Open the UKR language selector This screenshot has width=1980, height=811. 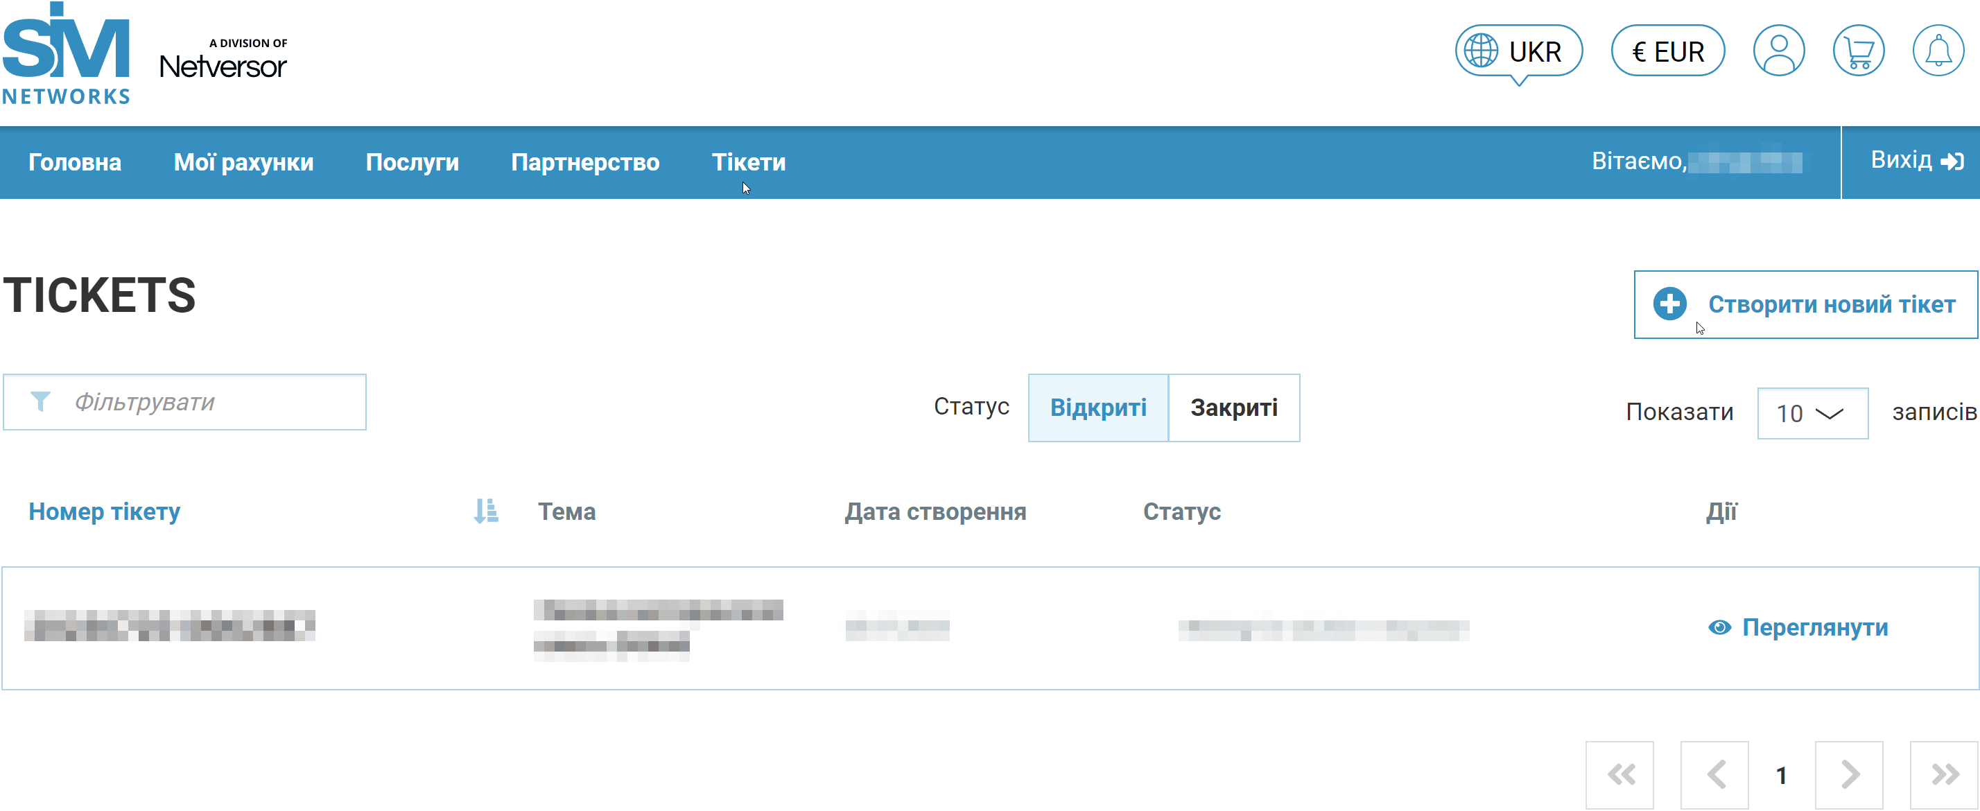[1519, 51]
